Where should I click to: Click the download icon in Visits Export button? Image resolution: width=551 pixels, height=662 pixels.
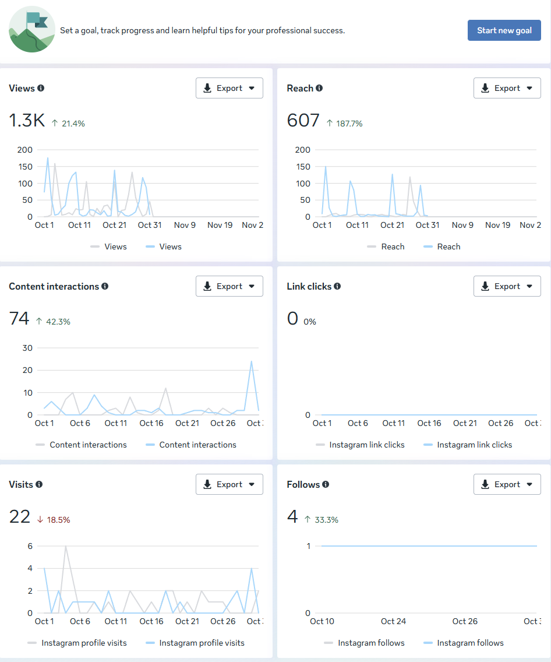pyautogui.click(x=207, y=484)
